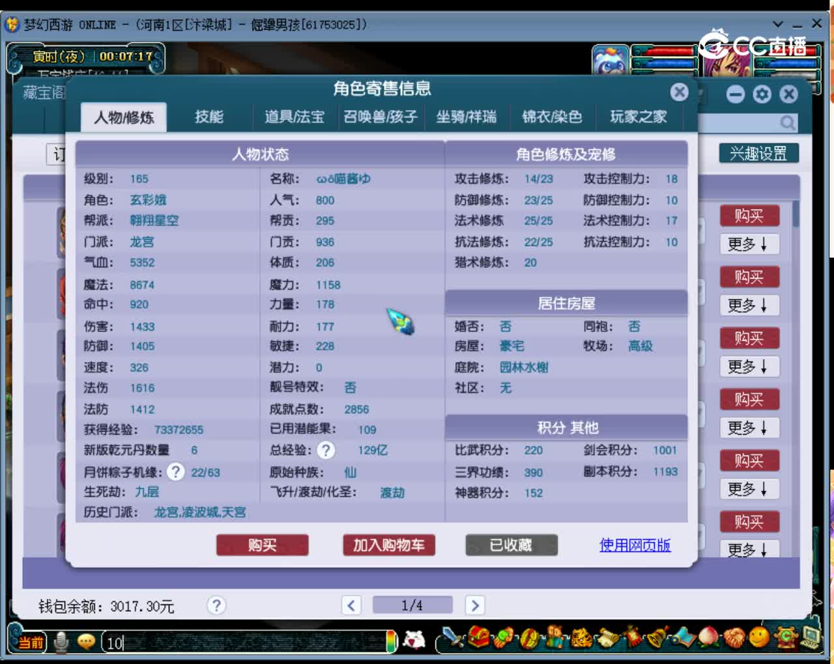Click the 获得经验 value 73372655
This screenshot has width=834, height=664.
pos(179,430)
